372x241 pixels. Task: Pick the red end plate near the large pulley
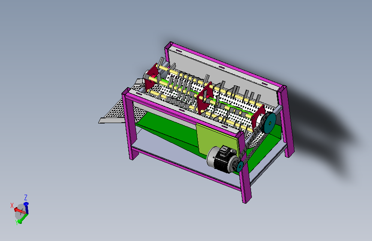258,117
